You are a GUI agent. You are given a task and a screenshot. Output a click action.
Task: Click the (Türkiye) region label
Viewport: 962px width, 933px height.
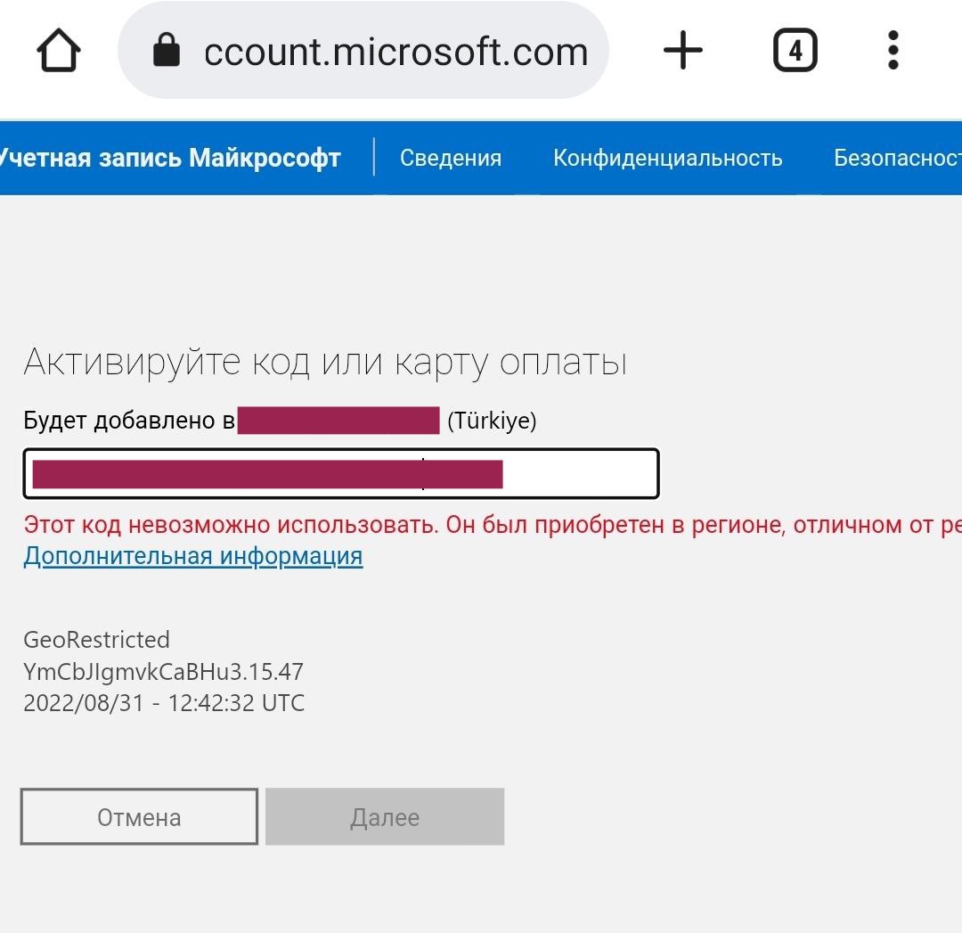[492, 421]
